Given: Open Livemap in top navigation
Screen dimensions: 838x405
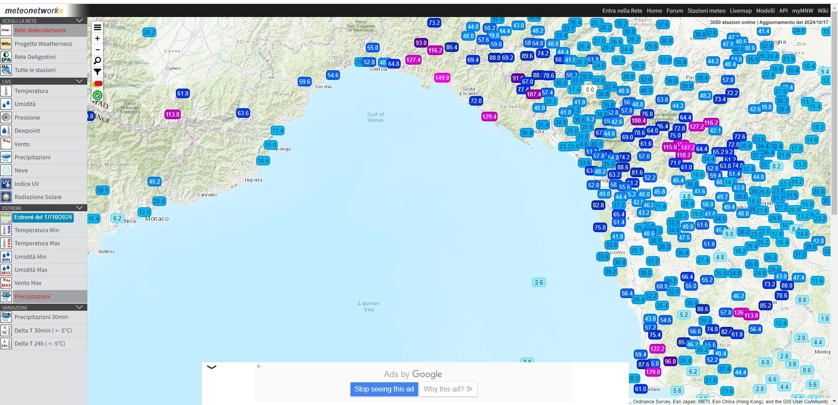Looking at the screenshot, I should pos(741,10).
